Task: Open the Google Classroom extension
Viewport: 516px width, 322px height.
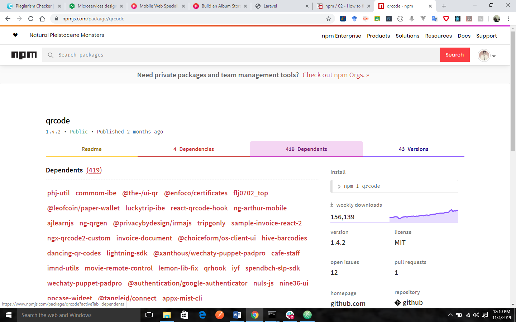Action: coord(377,19)
